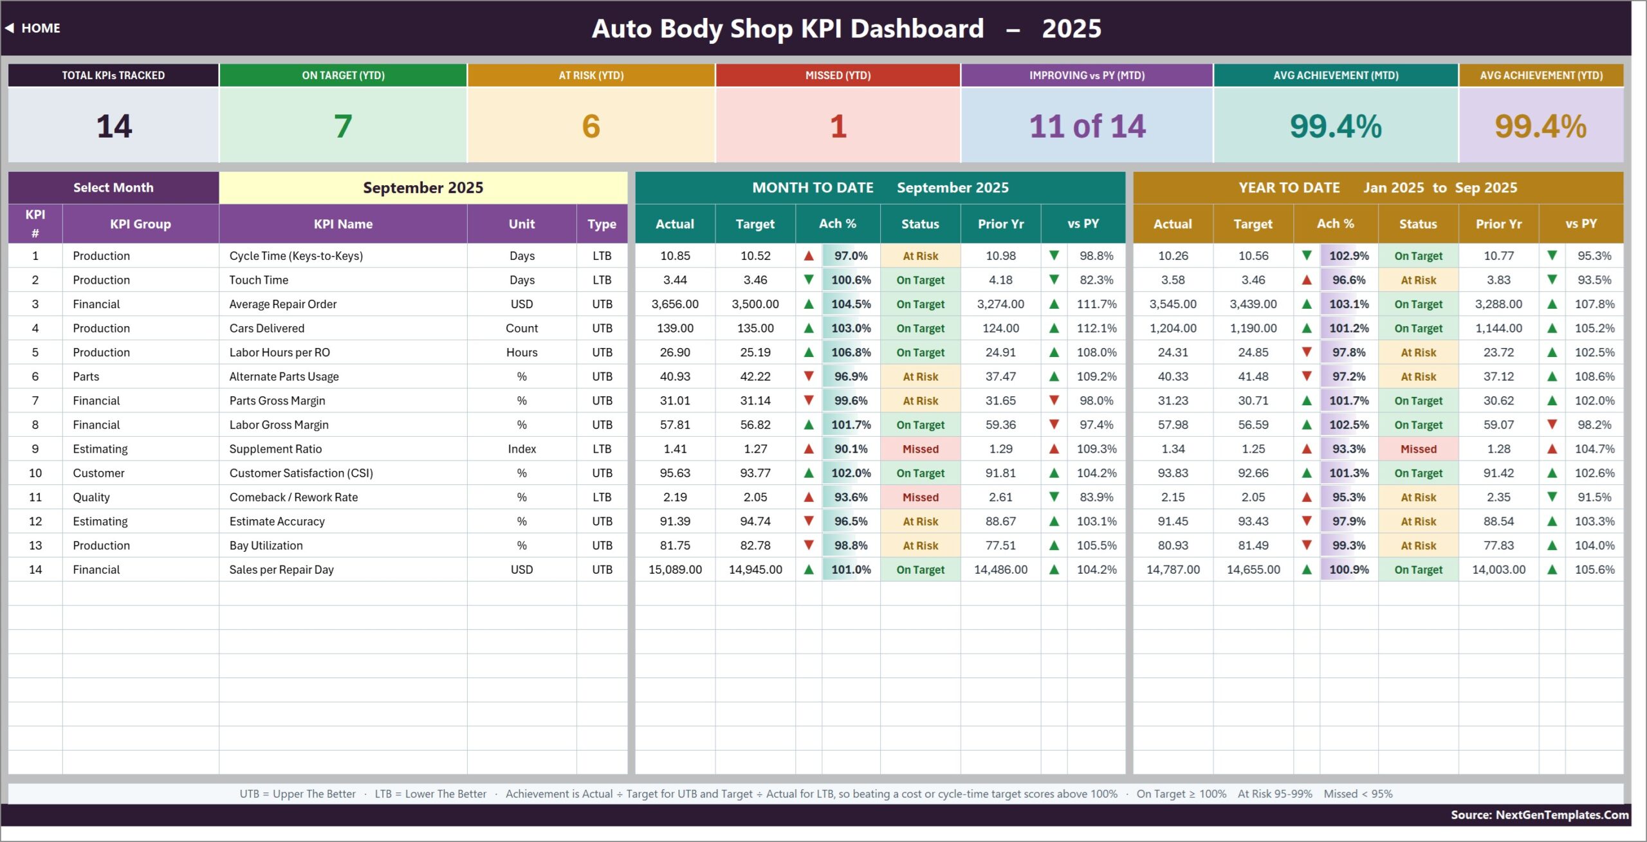Click MTD red down arrow for Alternate Parts Usage

(x=809, y=376)
